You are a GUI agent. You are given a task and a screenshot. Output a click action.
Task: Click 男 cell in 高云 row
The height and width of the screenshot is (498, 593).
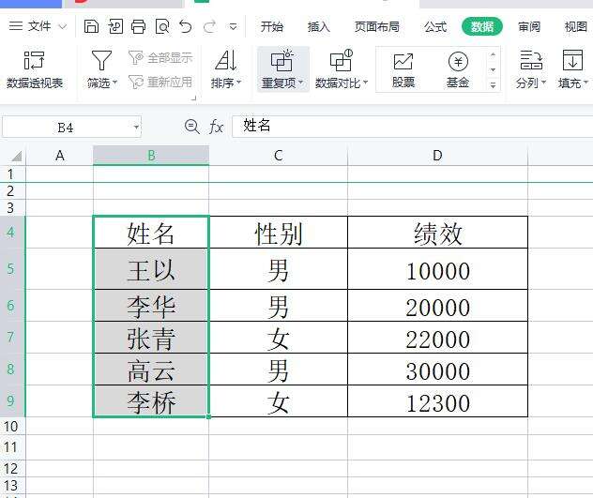click(278, 370)
